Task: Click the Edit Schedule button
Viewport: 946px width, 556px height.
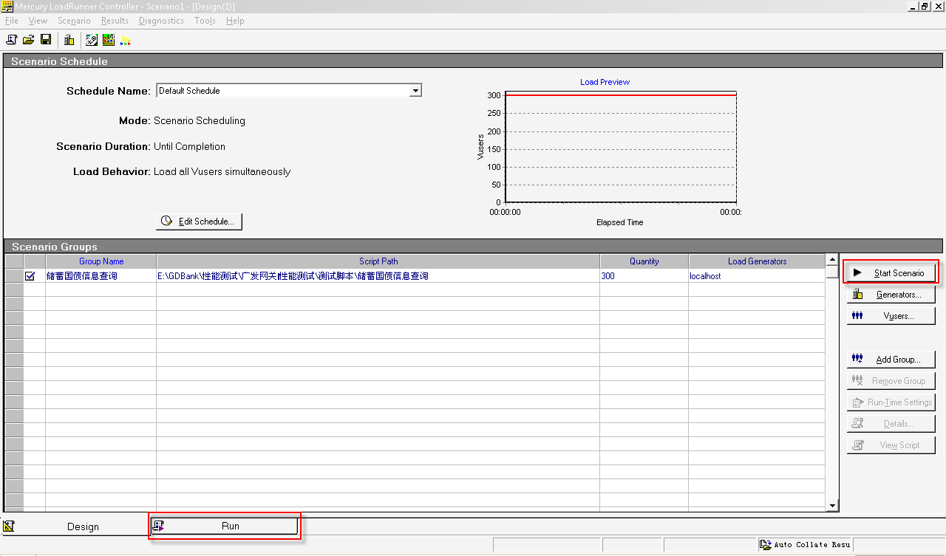Action: (x=199, y=222)
